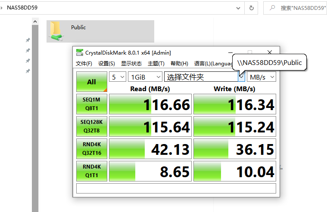Click the SEQ128K read result 115.64
The image size is (327, 212).
pos(150,126)
